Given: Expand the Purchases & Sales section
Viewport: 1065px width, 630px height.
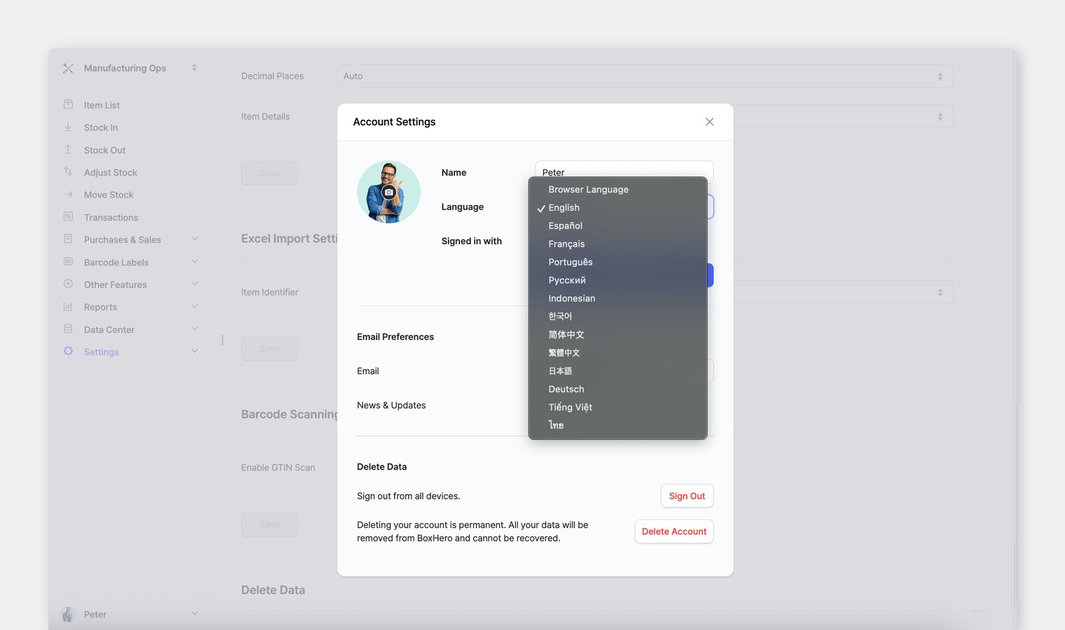Looking at the screenshot, I should [194, 239].
